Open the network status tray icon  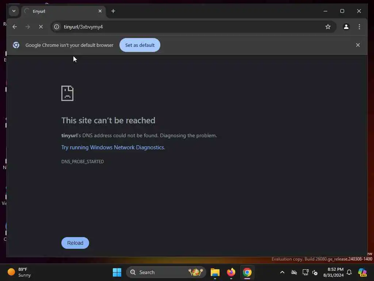305,272
